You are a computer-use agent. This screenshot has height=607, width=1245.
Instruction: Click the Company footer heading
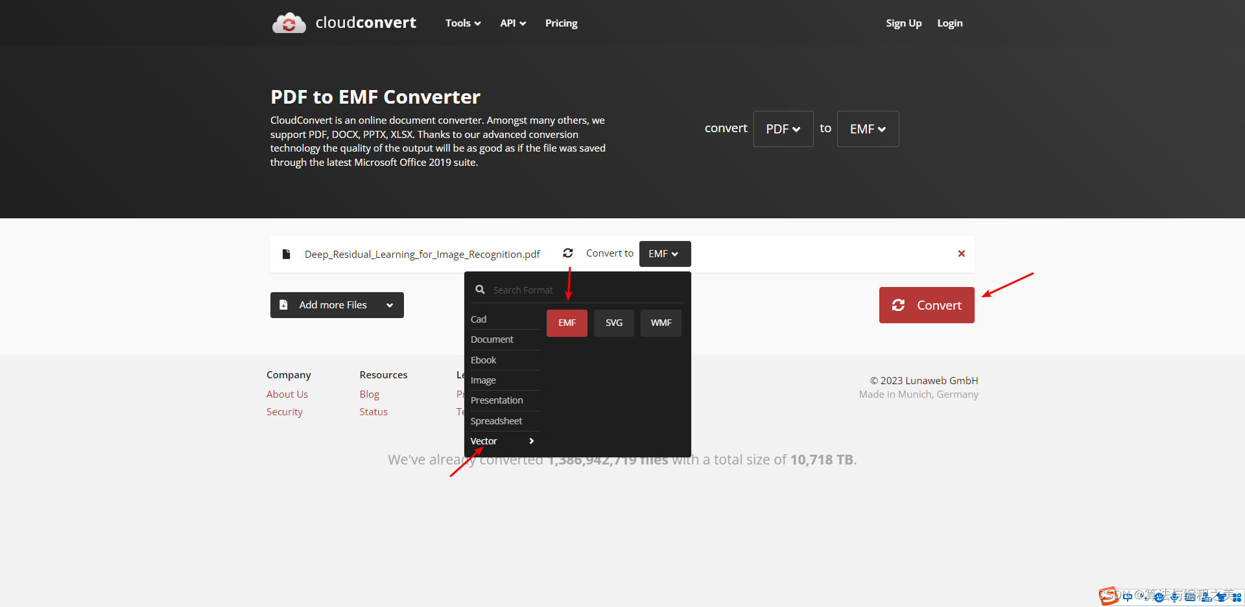[x=289, y=374]
